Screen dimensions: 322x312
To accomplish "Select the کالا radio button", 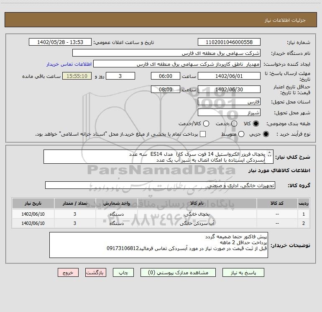I will pos(256,124).
